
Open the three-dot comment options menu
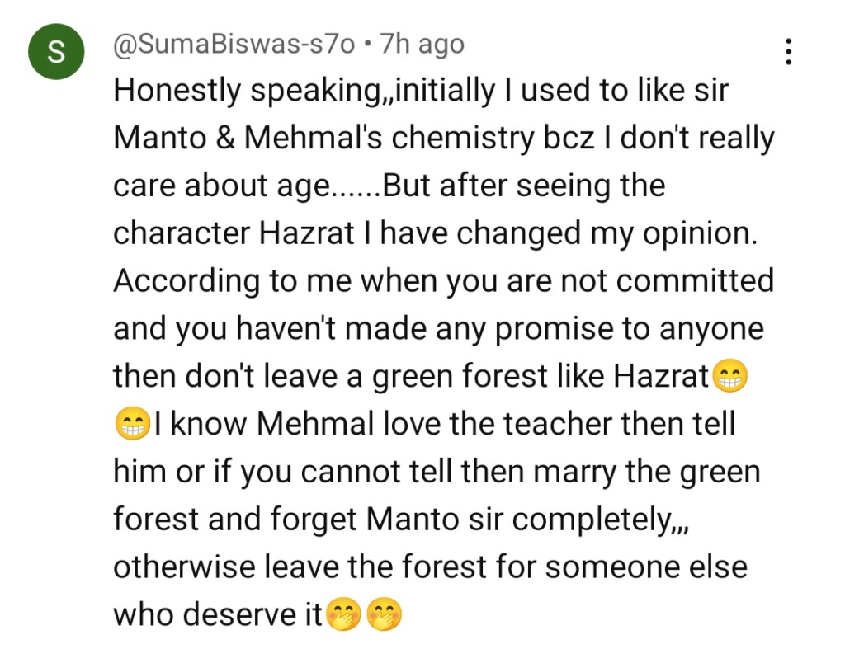pyautogui.click(x=789, y=51)
